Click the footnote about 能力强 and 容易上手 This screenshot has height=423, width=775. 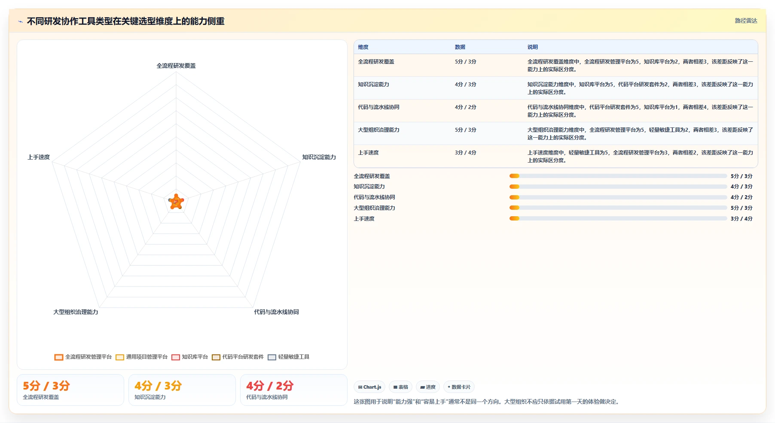click(x=486, y=402)
